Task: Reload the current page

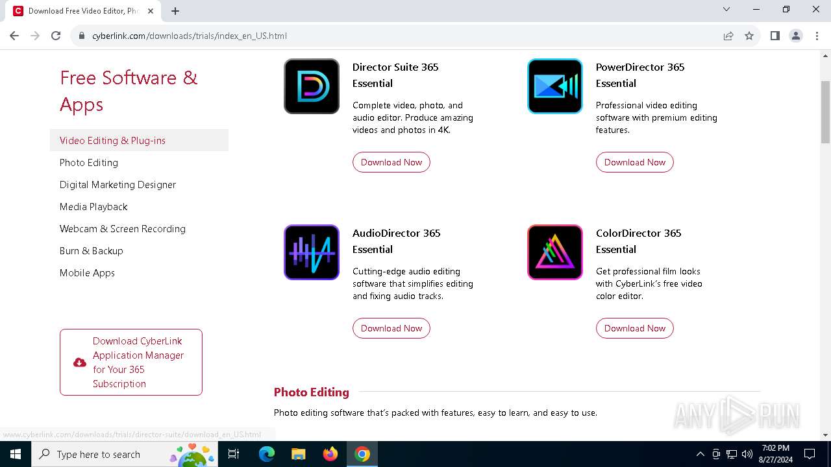Action: [x=56, y=36]
